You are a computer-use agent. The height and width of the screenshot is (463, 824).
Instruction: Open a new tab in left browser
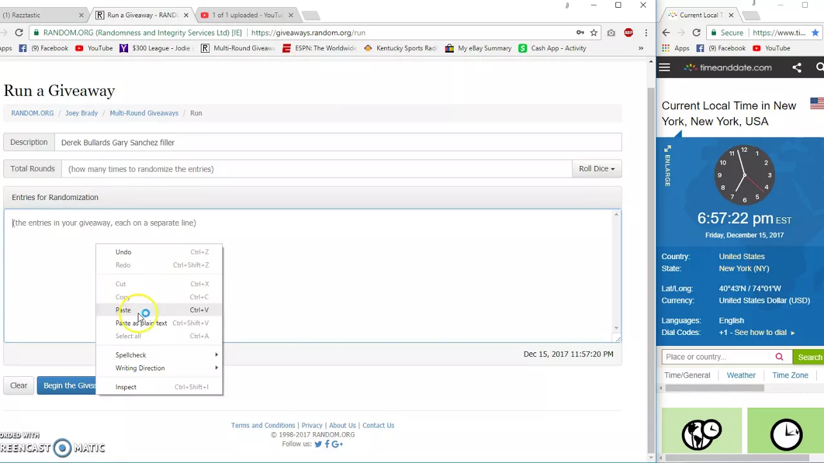pos(310,15)
